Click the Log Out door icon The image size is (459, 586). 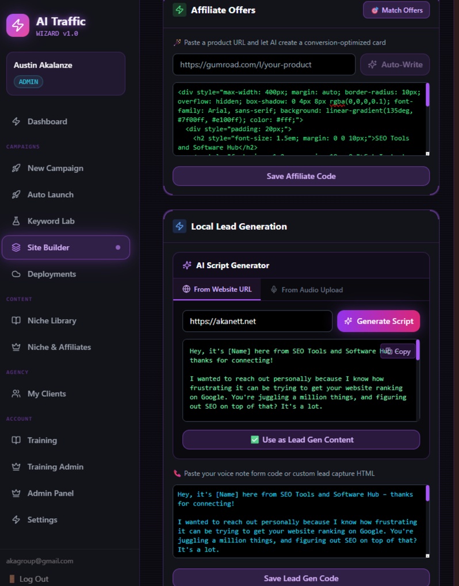12,579
